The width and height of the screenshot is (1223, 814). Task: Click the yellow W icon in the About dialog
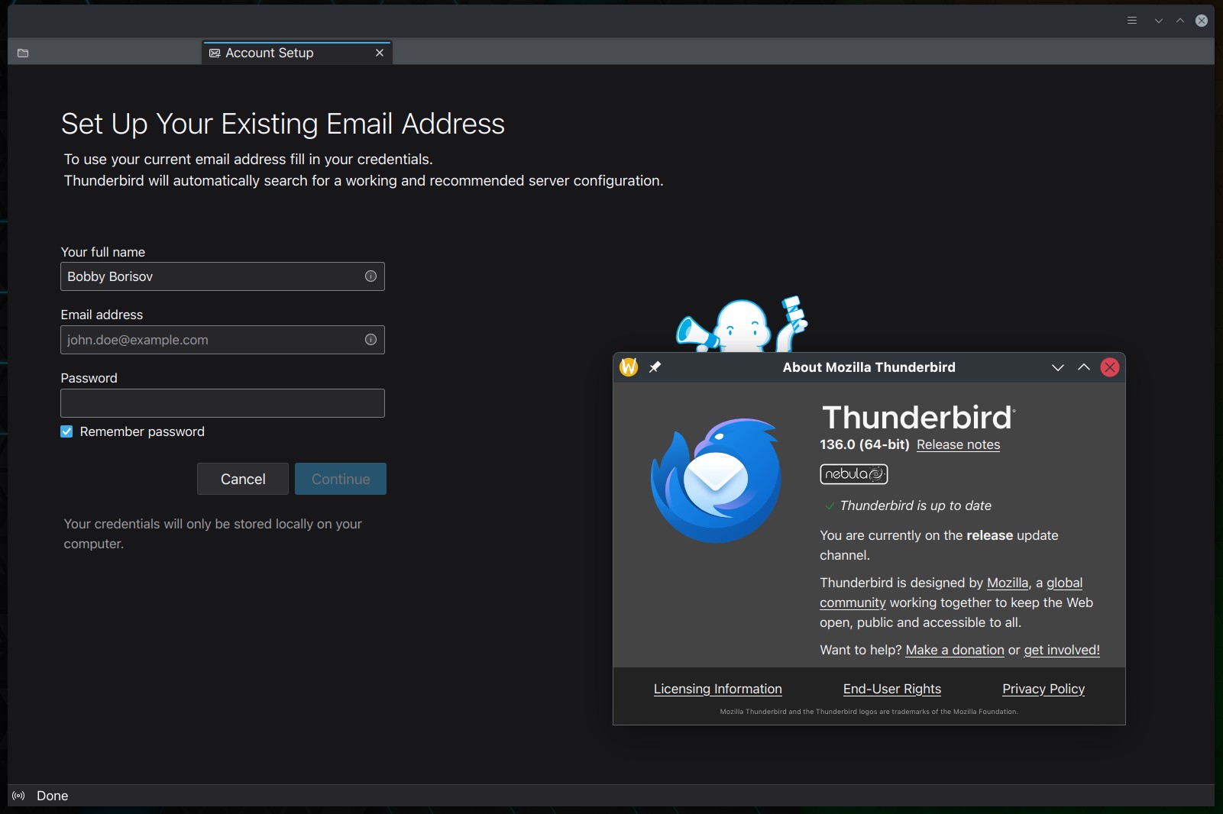[x=629, y=367]
